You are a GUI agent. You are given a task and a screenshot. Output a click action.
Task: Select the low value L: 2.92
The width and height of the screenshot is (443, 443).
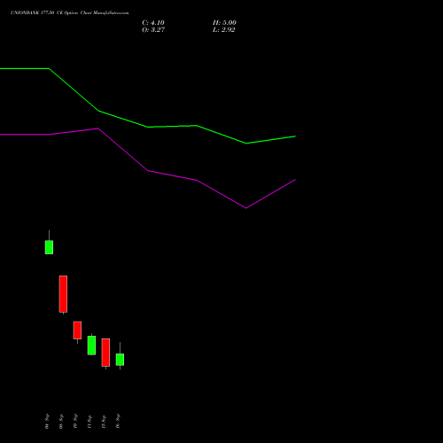pos(224,30)
